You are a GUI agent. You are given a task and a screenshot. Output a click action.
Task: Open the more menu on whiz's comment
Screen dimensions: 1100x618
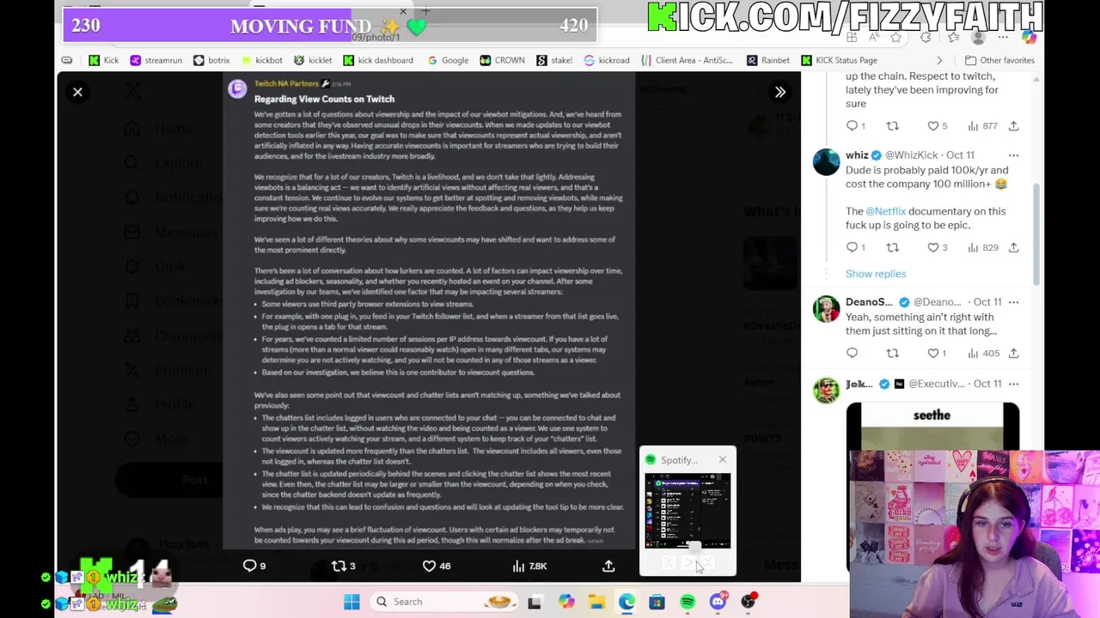tap(1013, 155)
